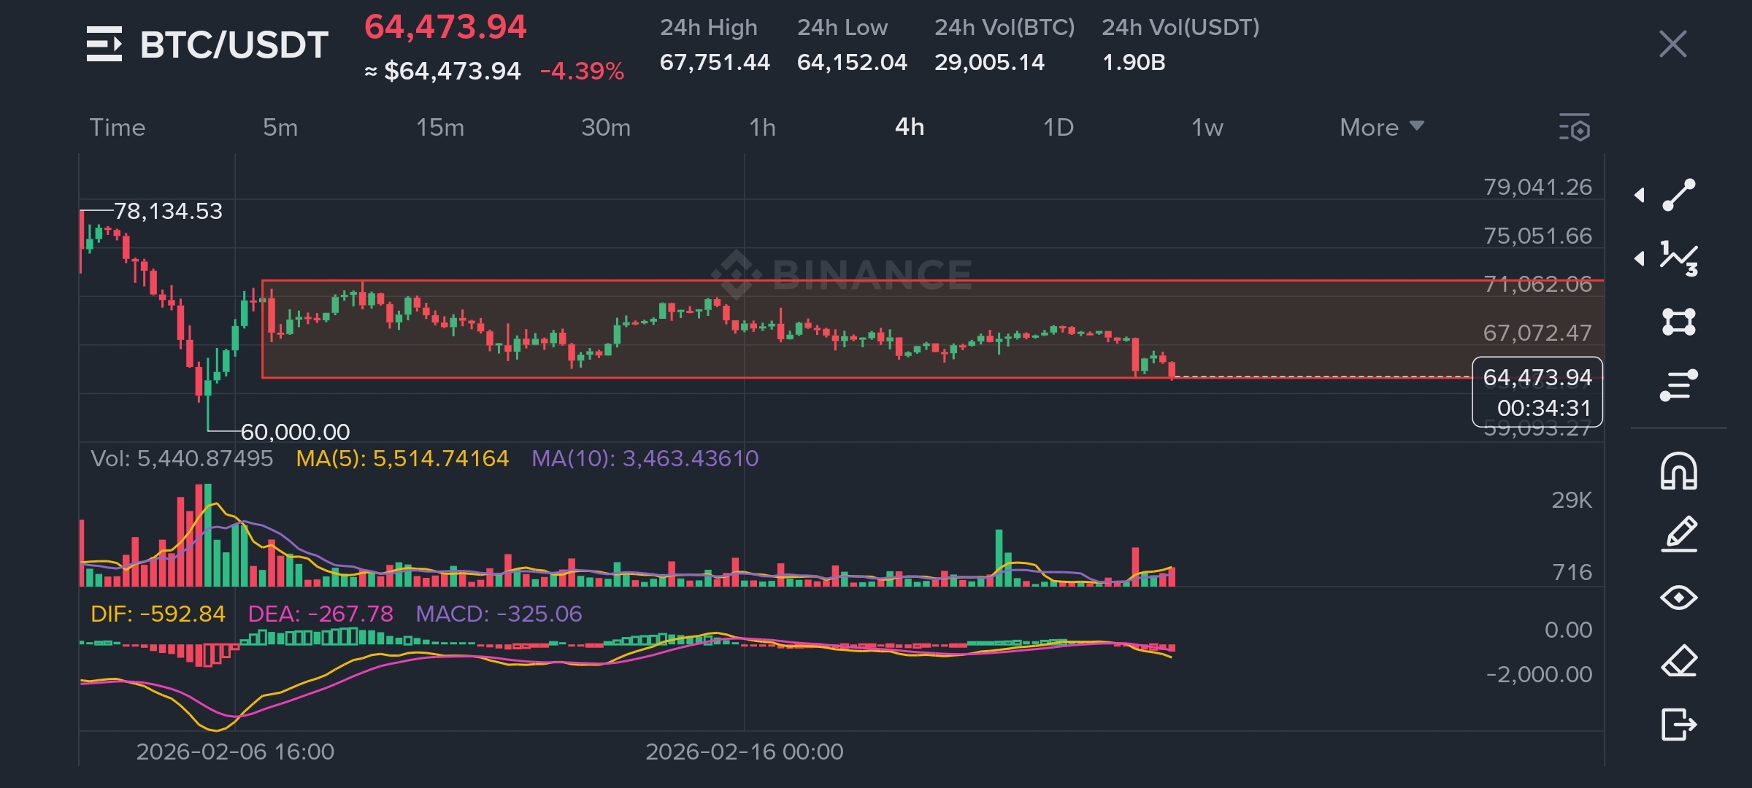Switch to the 1D timeframe
1752x788 pixels.
1058,128
